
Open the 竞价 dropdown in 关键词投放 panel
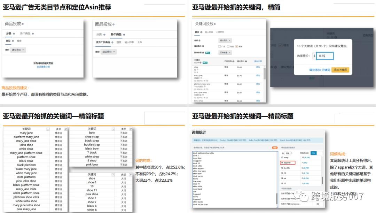225,40
